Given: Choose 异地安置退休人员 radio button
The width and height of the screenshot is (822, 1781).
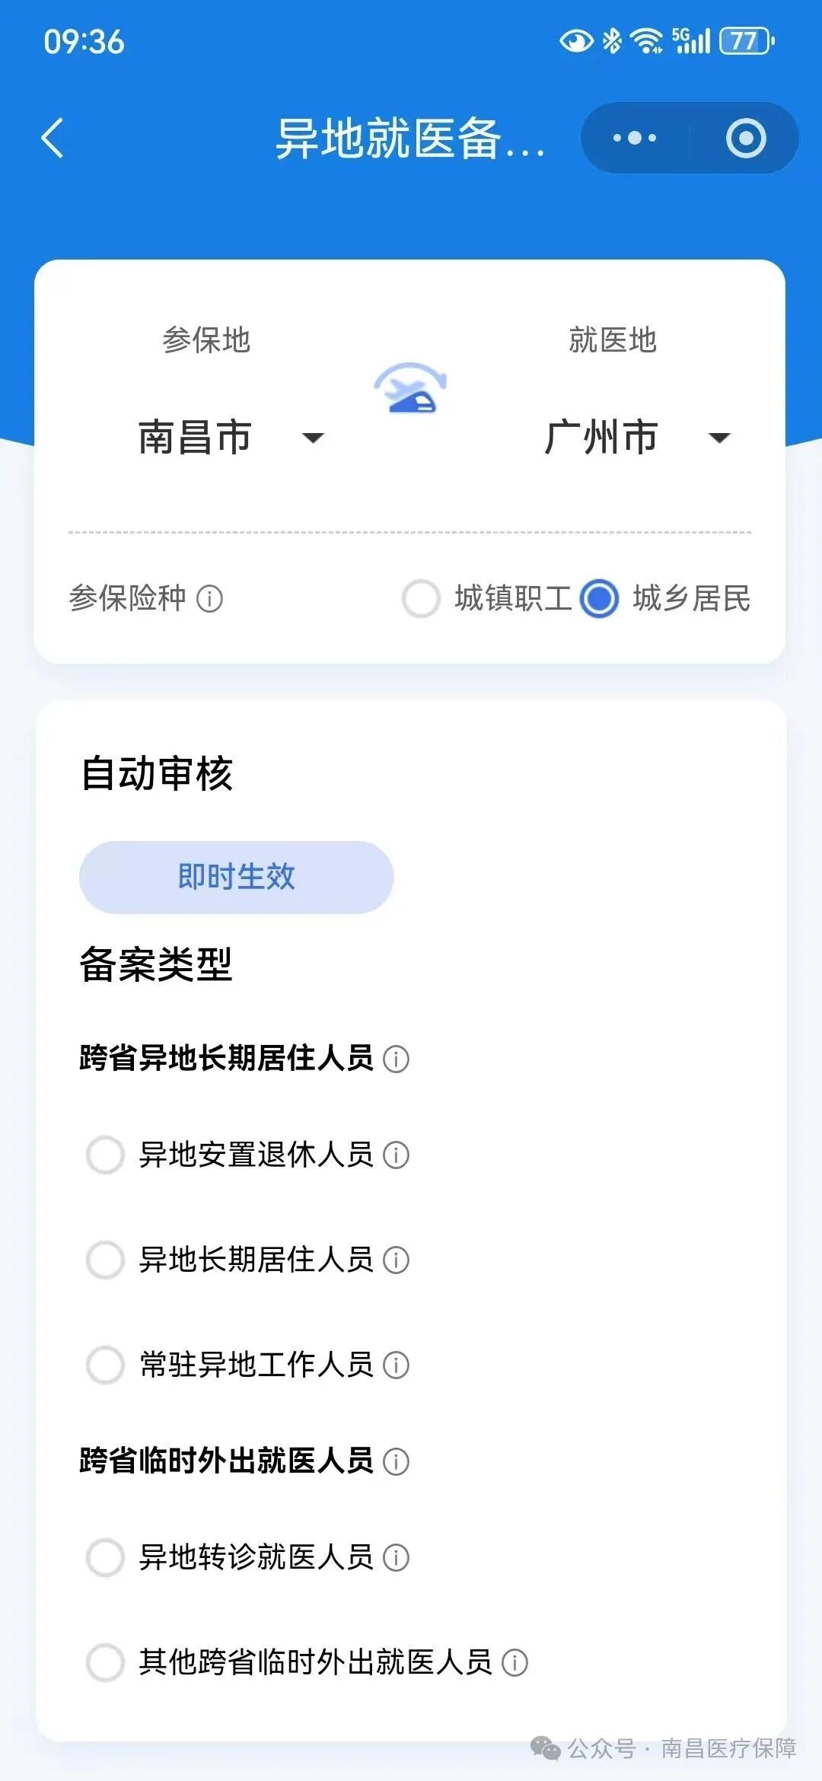Looking at the screenshot, I should [x=105, y=1155].
